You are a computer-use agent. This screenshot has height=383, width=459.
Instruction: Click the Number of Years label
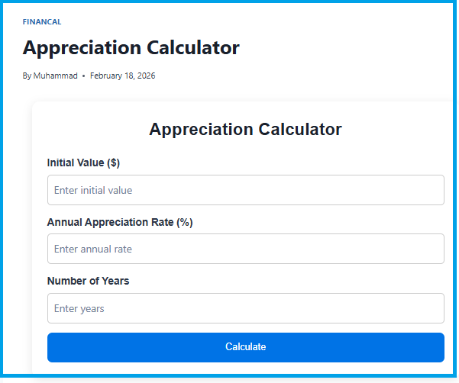point(88,281)
